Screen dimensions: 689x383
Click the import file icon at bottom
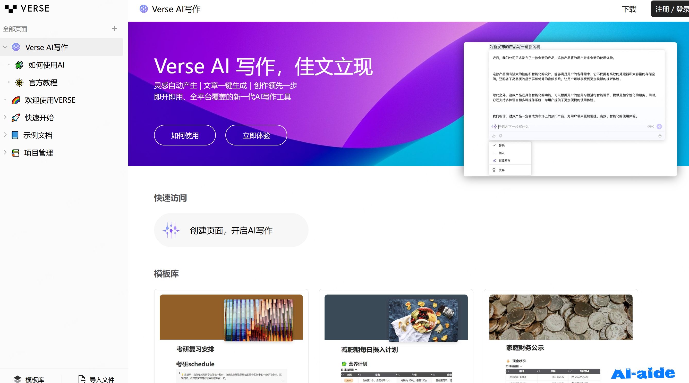[x=82, y=379]
